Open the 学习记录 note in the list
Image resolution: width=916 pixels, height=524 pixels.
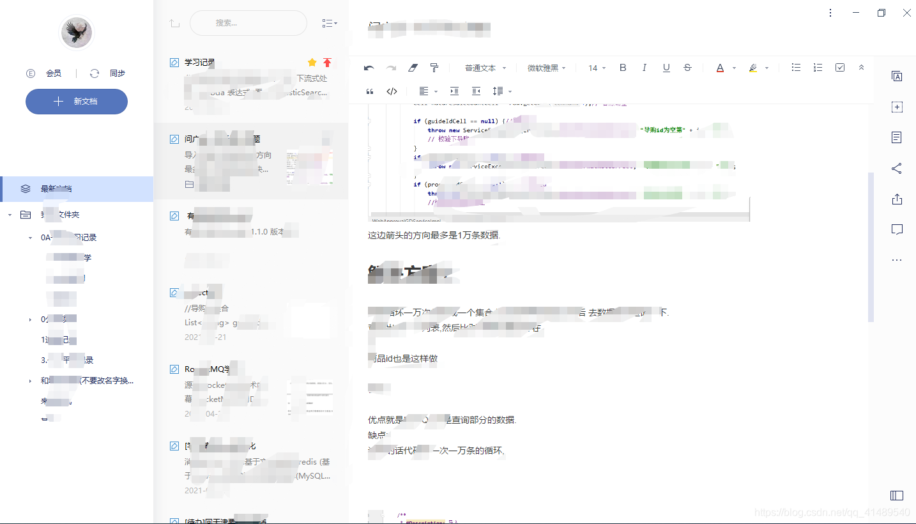251,85
